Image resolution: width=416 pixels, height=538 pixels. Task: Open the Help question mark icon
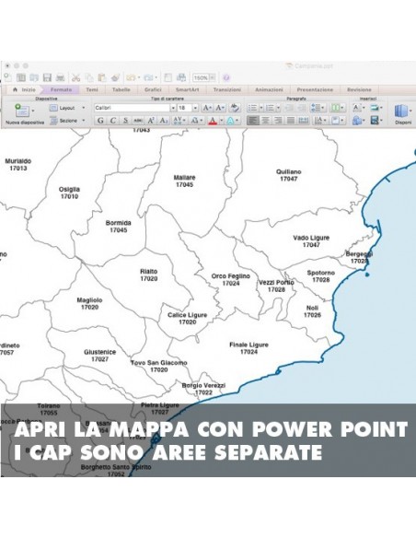point(226,77)
